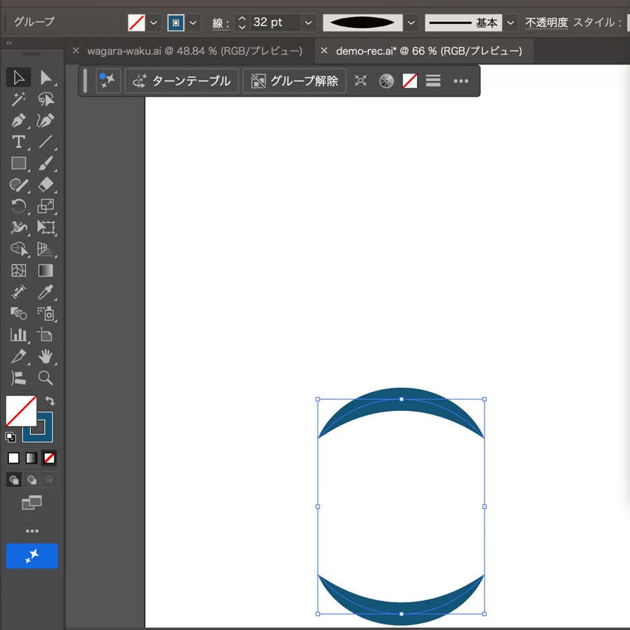Viewport: 630px width, 630px height.
Task: Select the Column Graph tool
Action: point(18,335)
